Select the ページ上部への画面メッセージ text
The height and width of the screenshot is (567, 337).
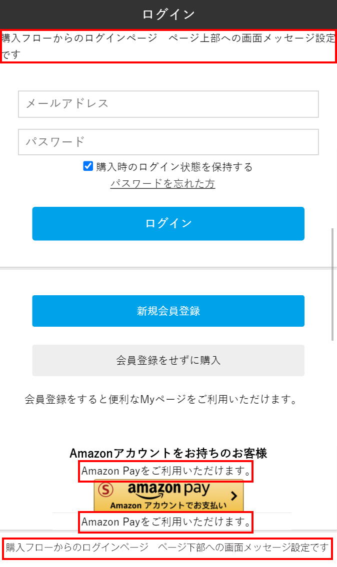coord(168,46)
